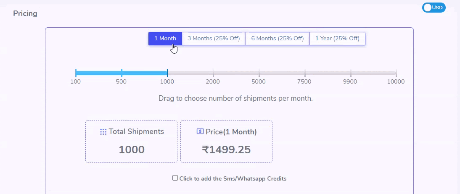Choose the 6 Months (25% Off) option
The image size is (460, 194).
[278, 38]
